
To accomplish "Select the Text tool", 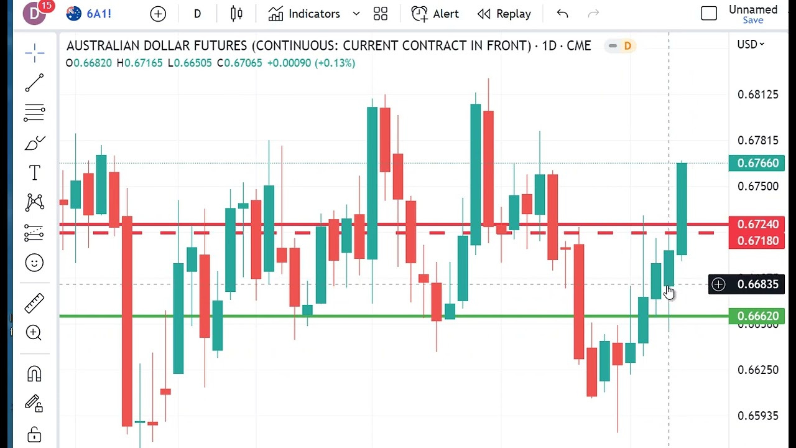I will click(34, 173).
